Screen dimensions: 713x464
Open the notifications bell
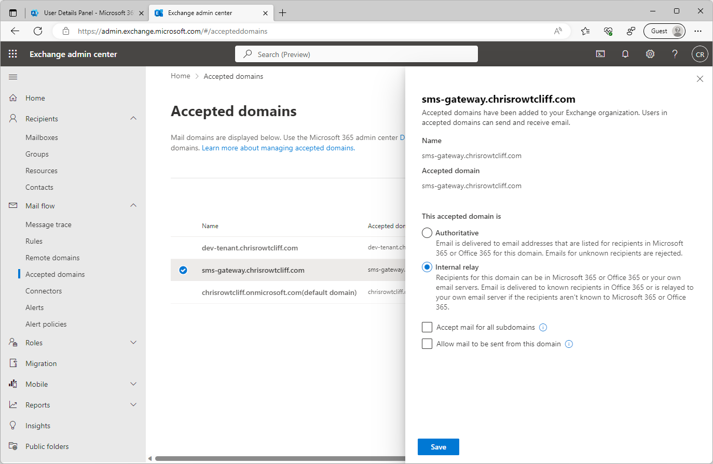(x=625, y=54)
